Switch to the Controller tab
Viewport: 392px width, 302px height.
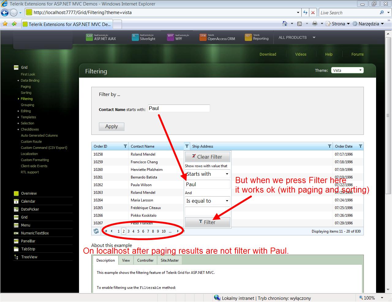click(x=145, y=260)
